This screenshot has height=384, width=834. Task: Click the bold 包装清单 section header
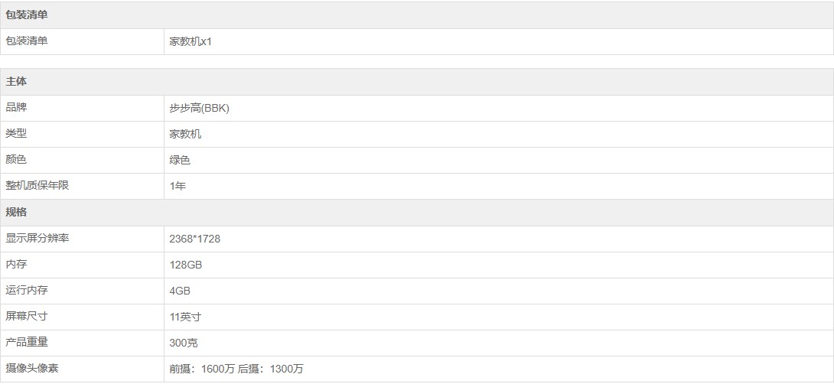click(x=27, y=15)
